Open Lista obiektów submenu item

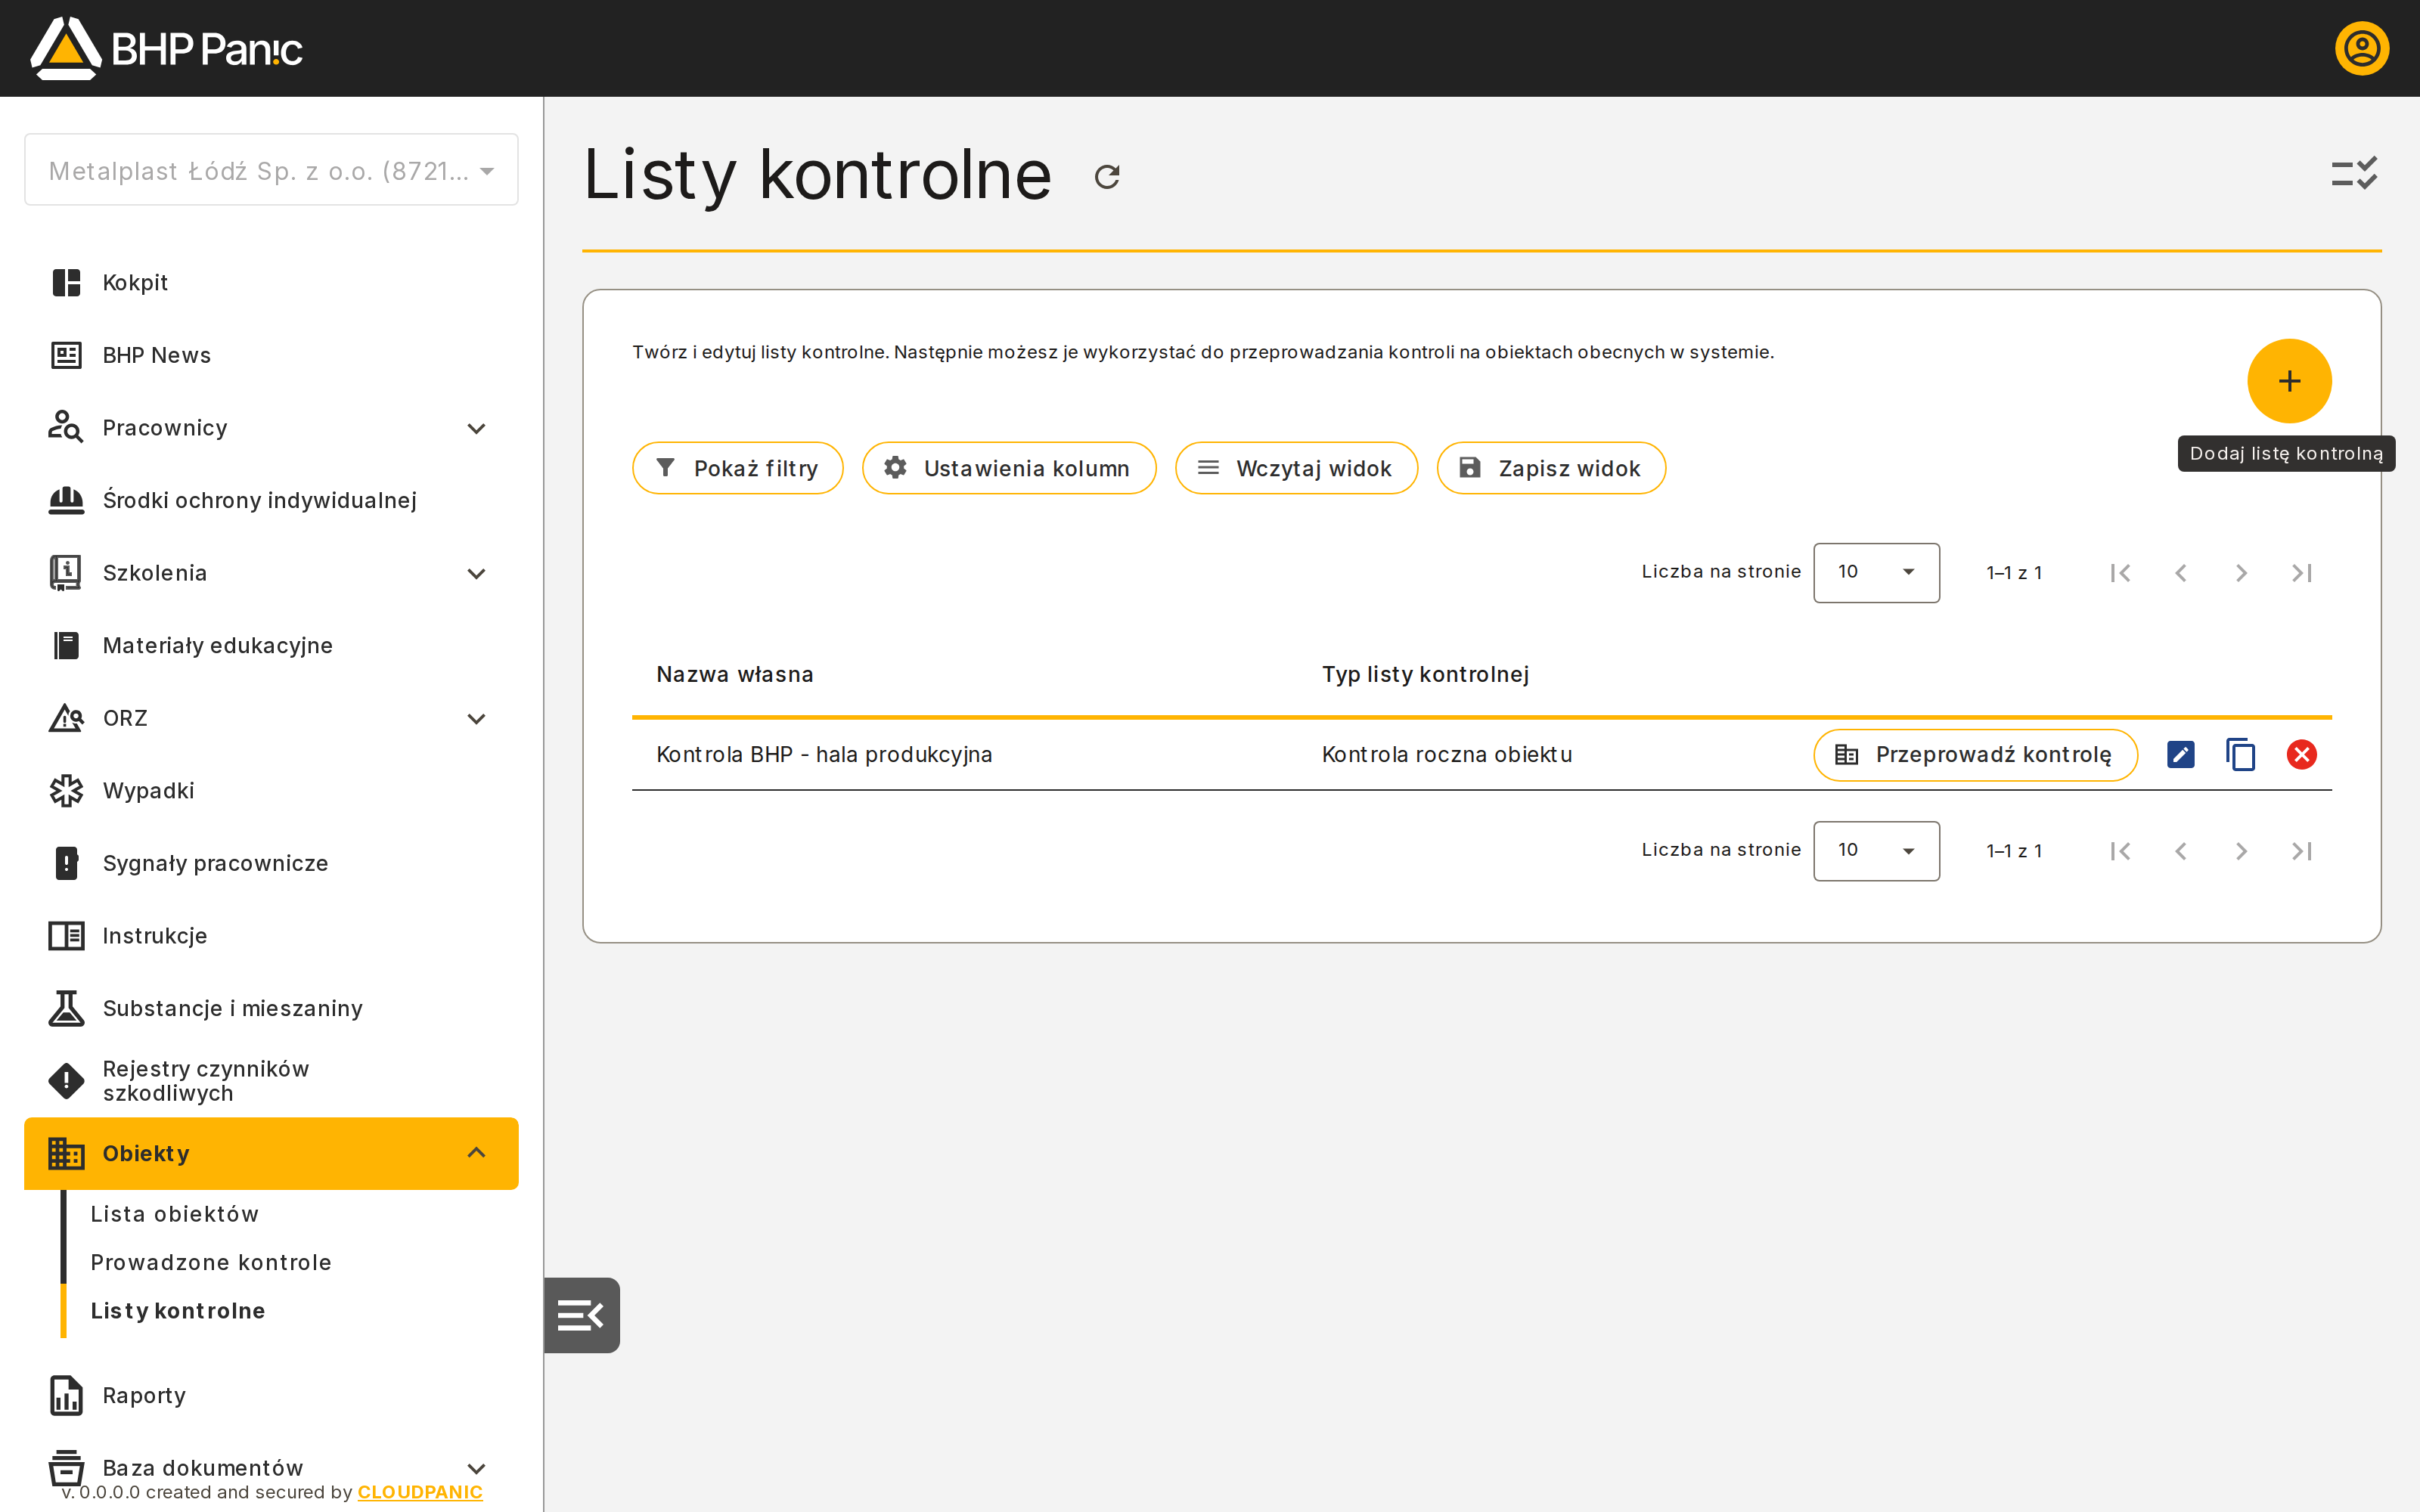tap(175, 1214)
